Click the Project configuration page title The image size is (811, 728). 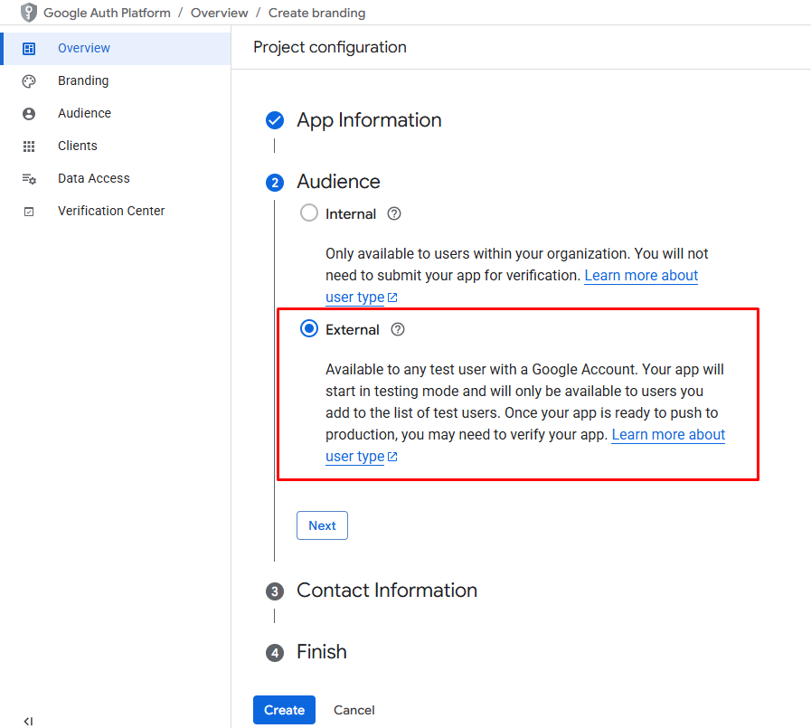tap(329, 47)
